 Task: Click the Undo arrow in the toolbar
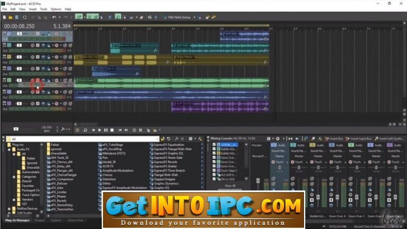click(x=54, y=17)
